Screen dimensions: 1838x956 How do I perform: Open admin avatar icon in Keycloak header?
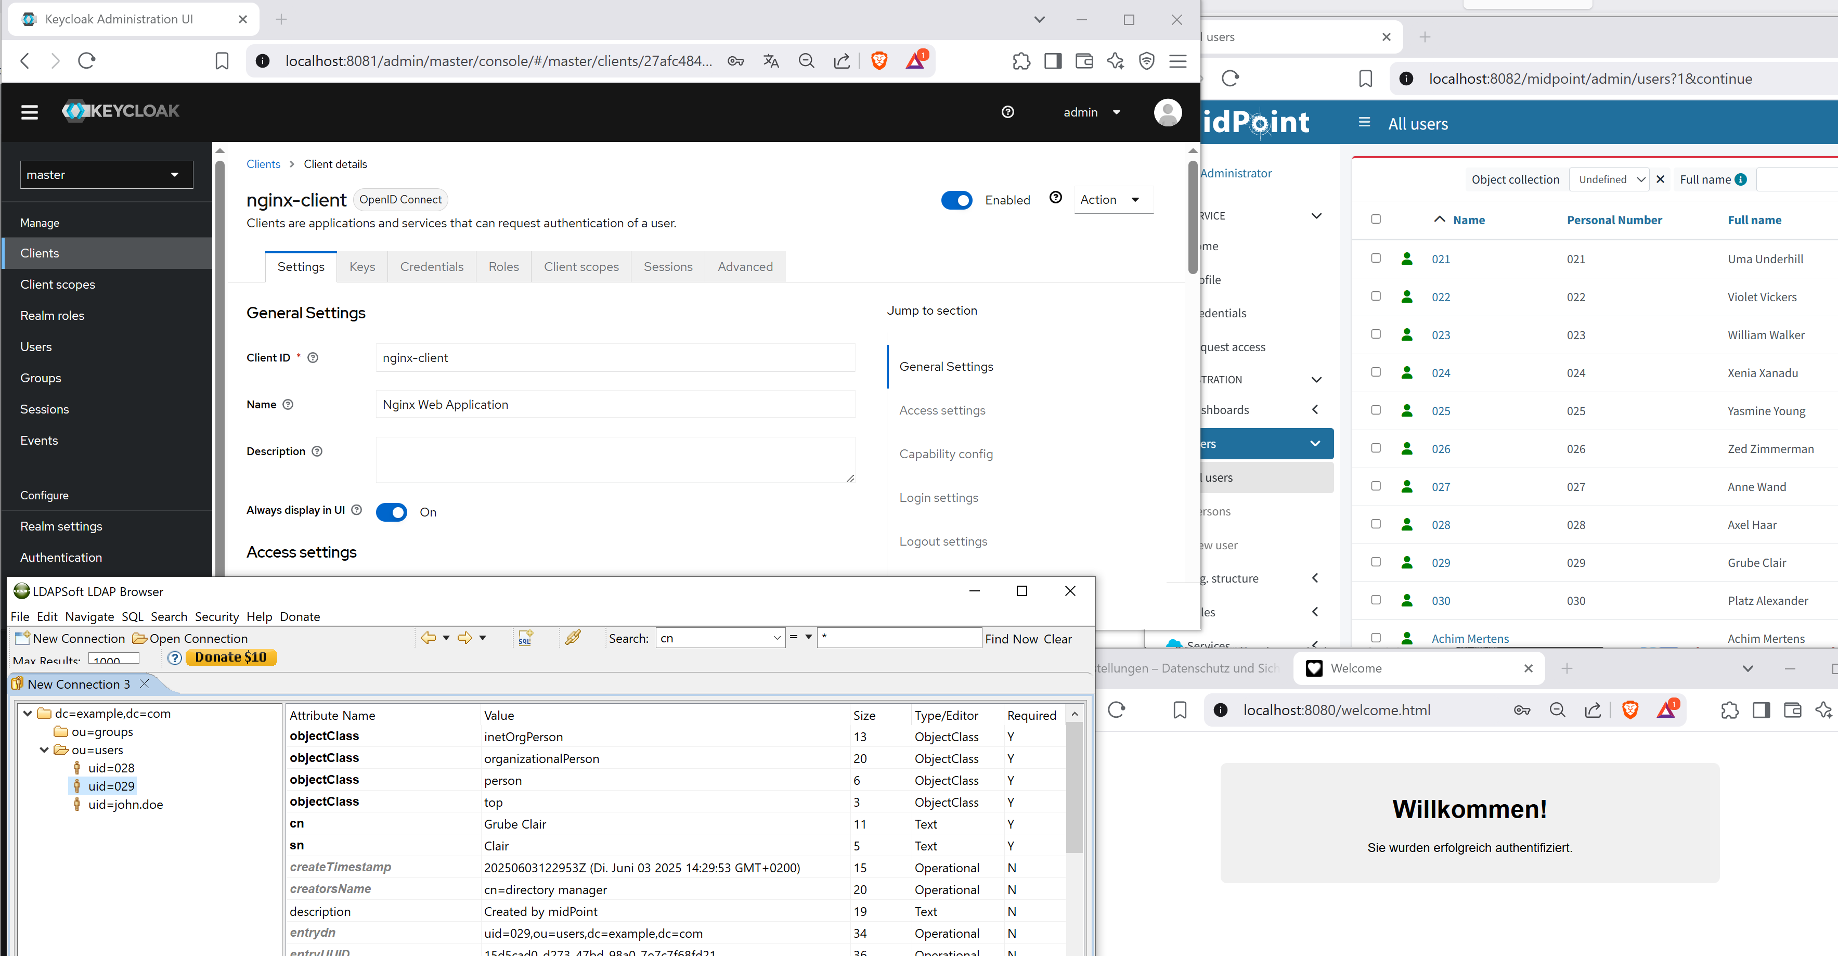pos(1167,113)
